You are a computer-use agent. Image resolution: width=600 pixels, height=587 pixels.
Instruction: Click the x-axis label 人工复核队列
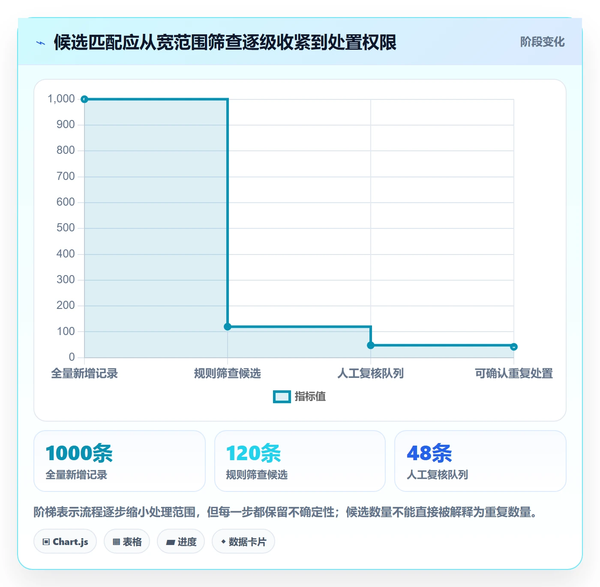click(371, 374)
